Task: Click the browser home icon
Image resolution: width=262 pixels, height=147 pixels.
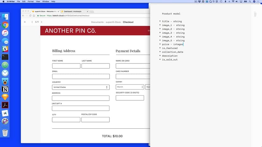Action: coord(34,15)
